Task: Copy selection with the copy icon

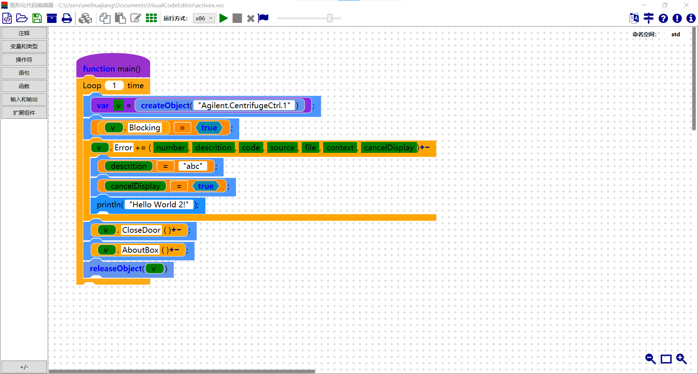Action: [x=105, y=18]
